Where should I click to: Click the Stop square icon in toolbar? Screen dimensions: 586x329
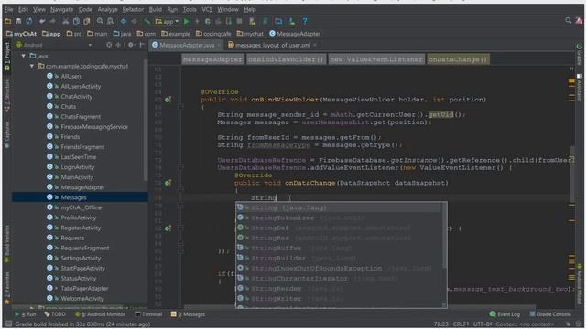pos(240,22)
